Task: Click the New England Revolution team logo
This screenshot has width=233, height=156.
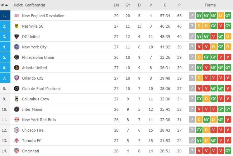Action: (16, 16)
